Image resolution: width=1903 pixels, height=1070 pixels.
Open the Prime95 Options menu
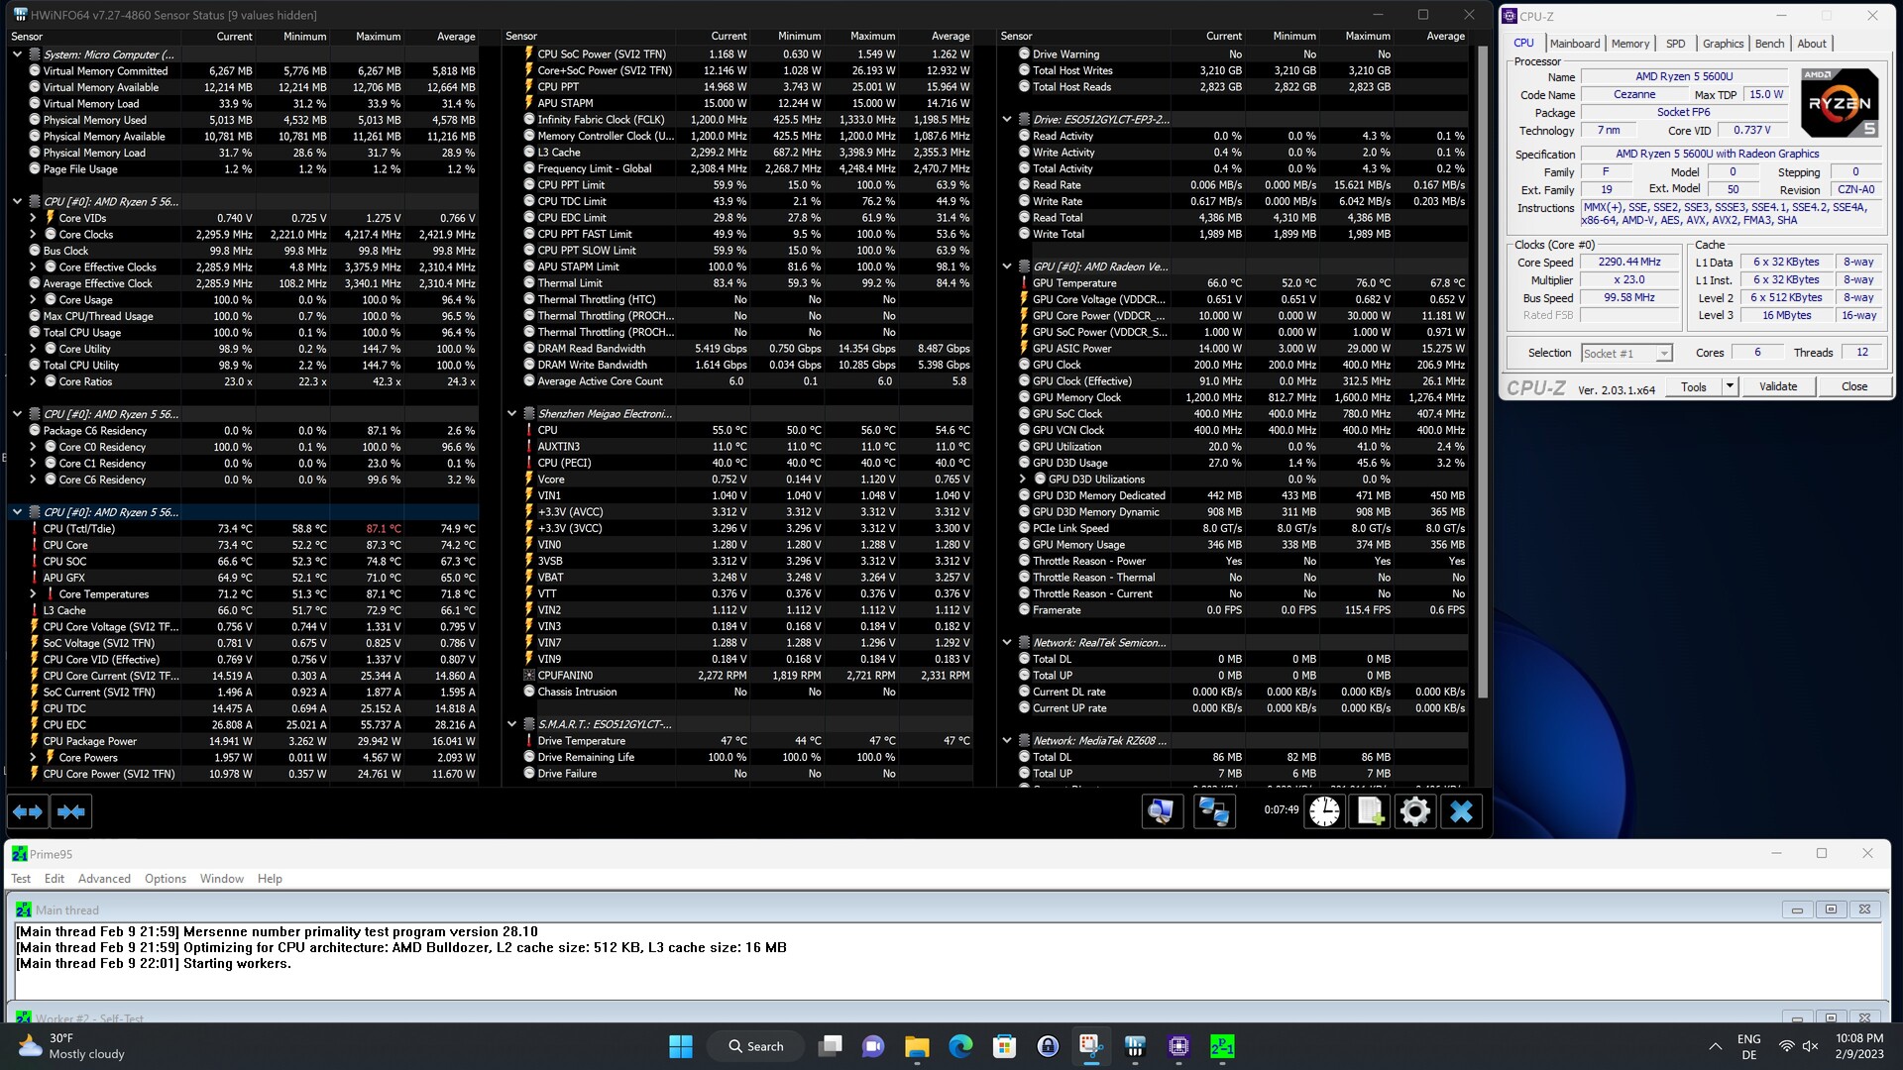click(165, 879)
